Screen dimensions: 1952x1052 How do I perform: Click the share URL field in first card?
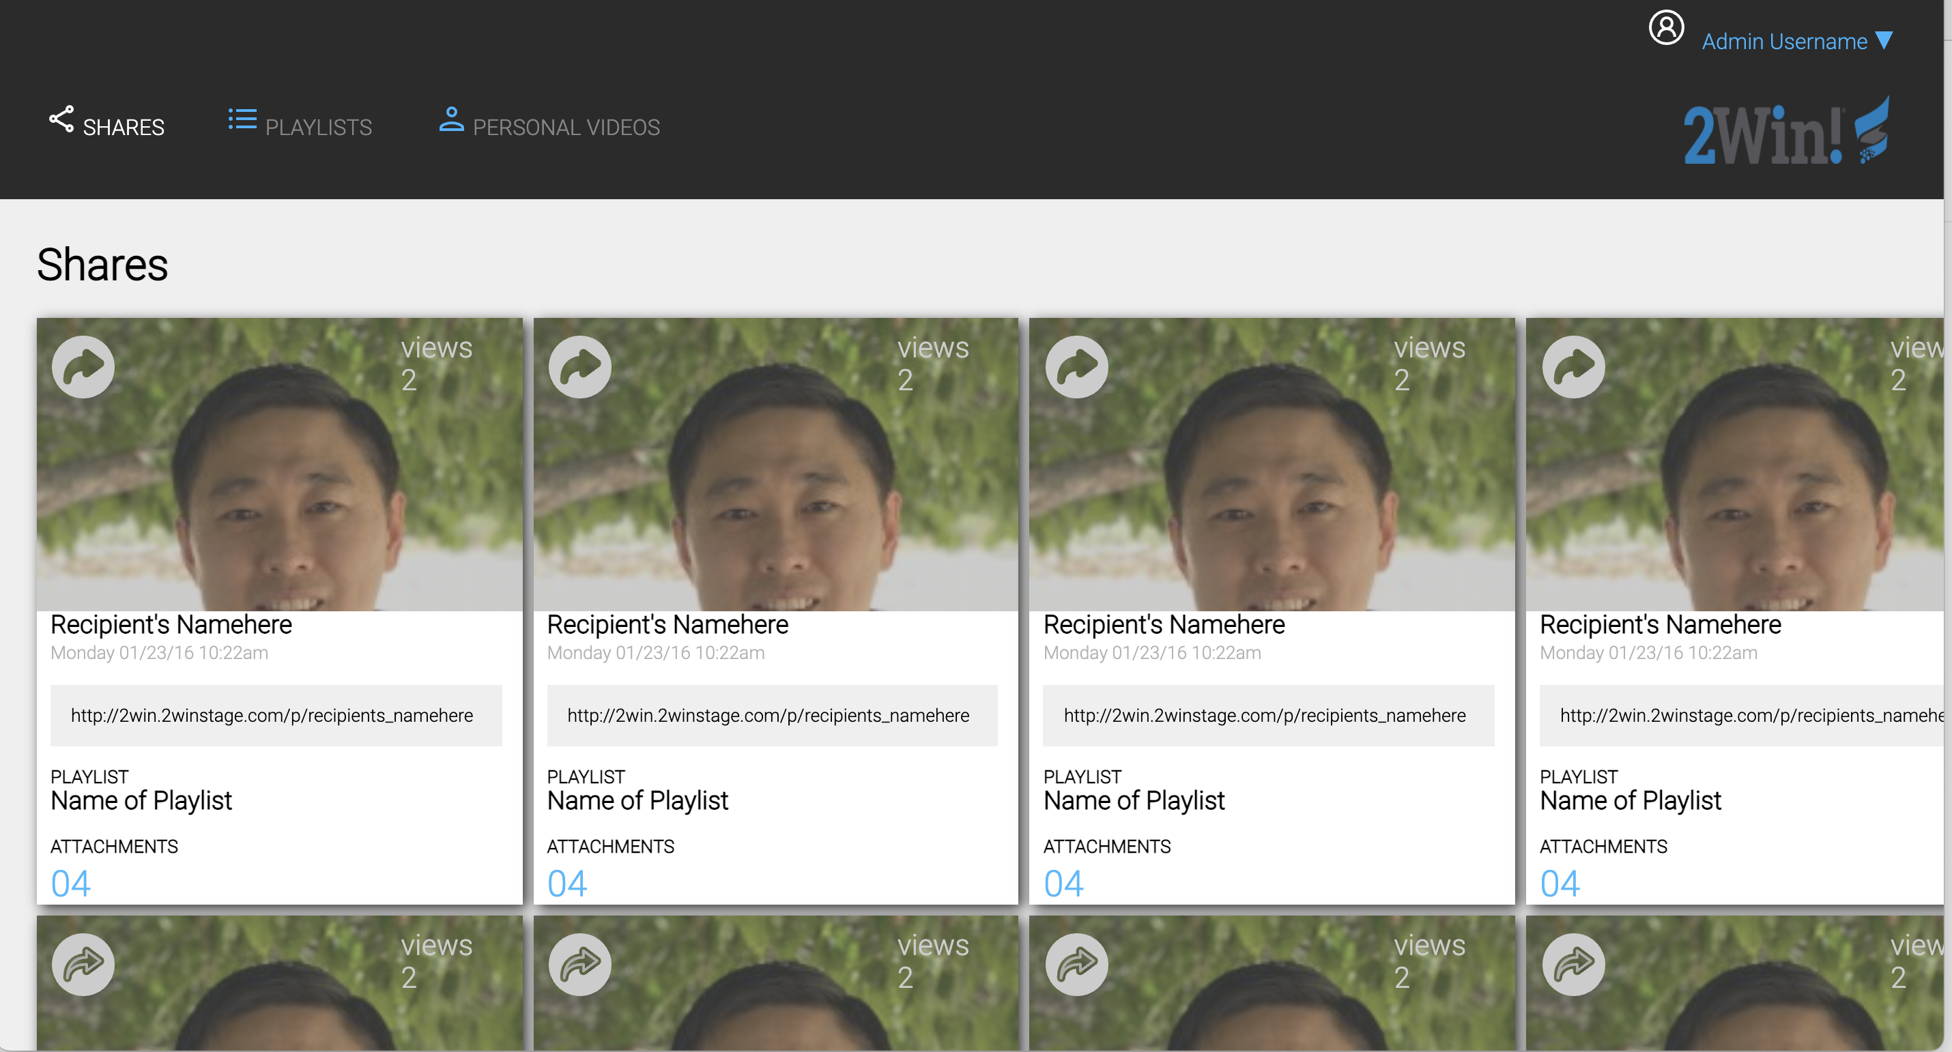click(276, 716)
